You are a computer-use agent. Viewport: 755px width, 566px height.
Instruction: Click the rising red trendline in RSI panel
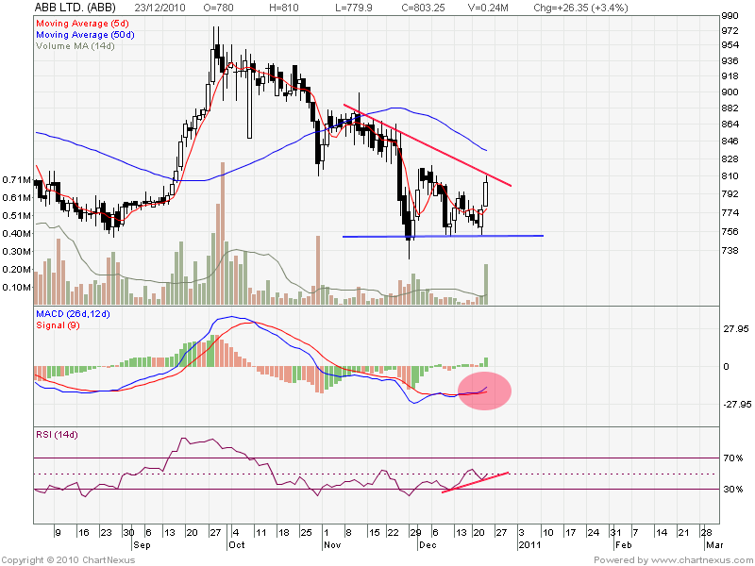tap(476, 481)
